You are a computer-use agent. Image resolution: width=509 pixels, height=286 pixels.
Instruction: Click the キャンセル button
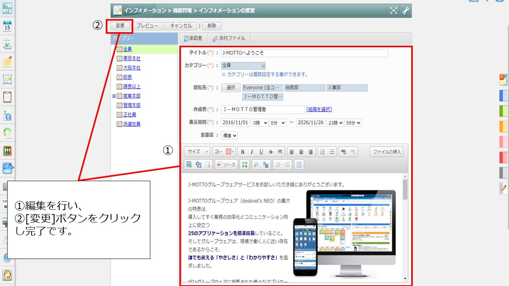pyautogui.click(x=181, y=26)
